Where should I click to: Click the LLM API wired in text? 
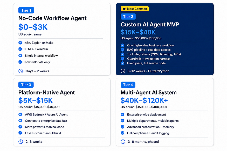[x=36, y=49]
